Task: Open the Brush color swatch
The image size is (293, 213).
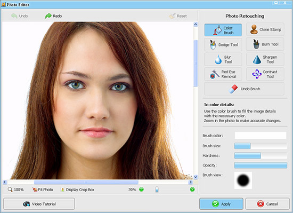Action: (261, 135)
